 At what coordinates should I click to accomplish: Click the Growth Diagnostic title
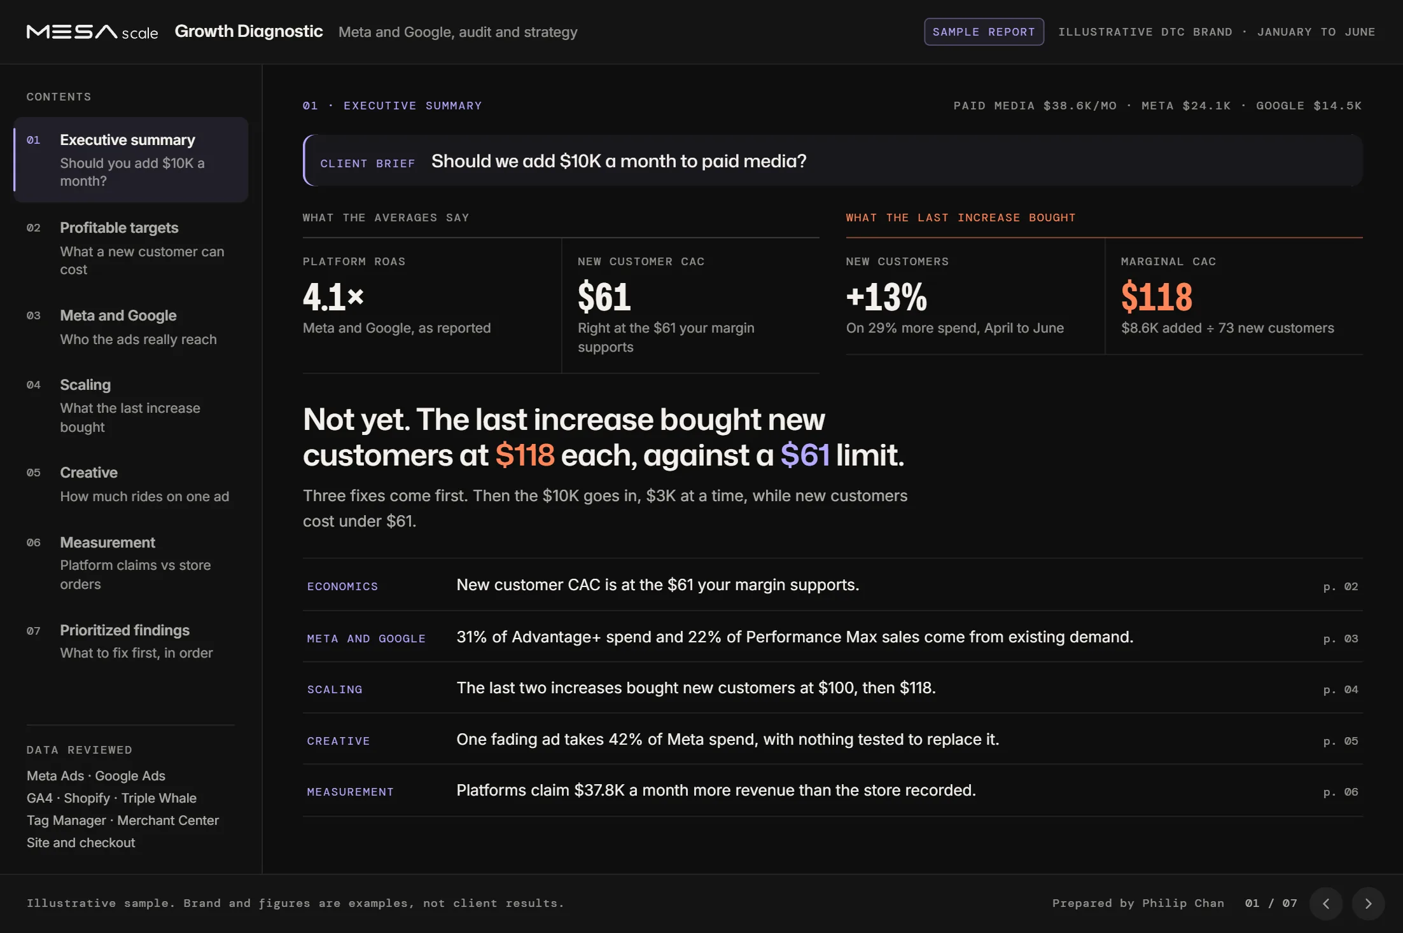coord(249,31)
